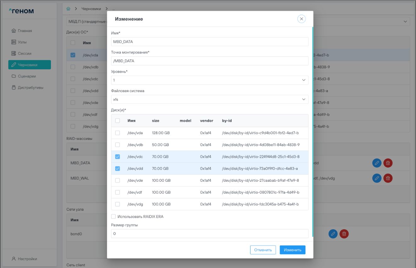Click red delete icon for bond0 network

coord(344,234)
